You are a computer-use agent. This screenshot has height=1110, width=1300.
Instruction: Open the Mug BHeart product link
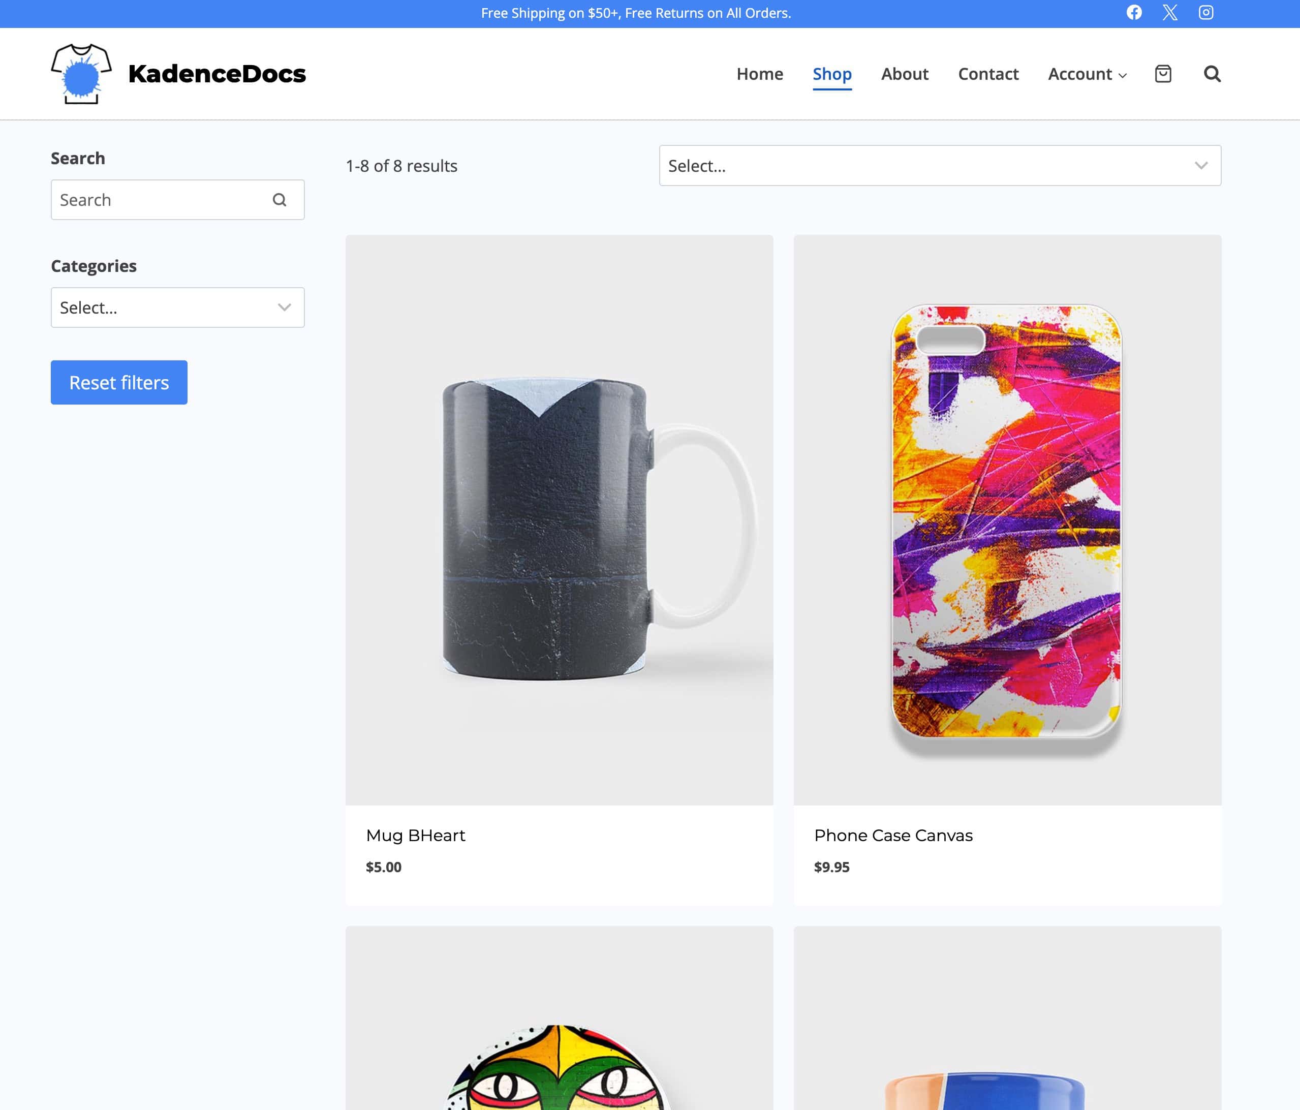[416, 835]
